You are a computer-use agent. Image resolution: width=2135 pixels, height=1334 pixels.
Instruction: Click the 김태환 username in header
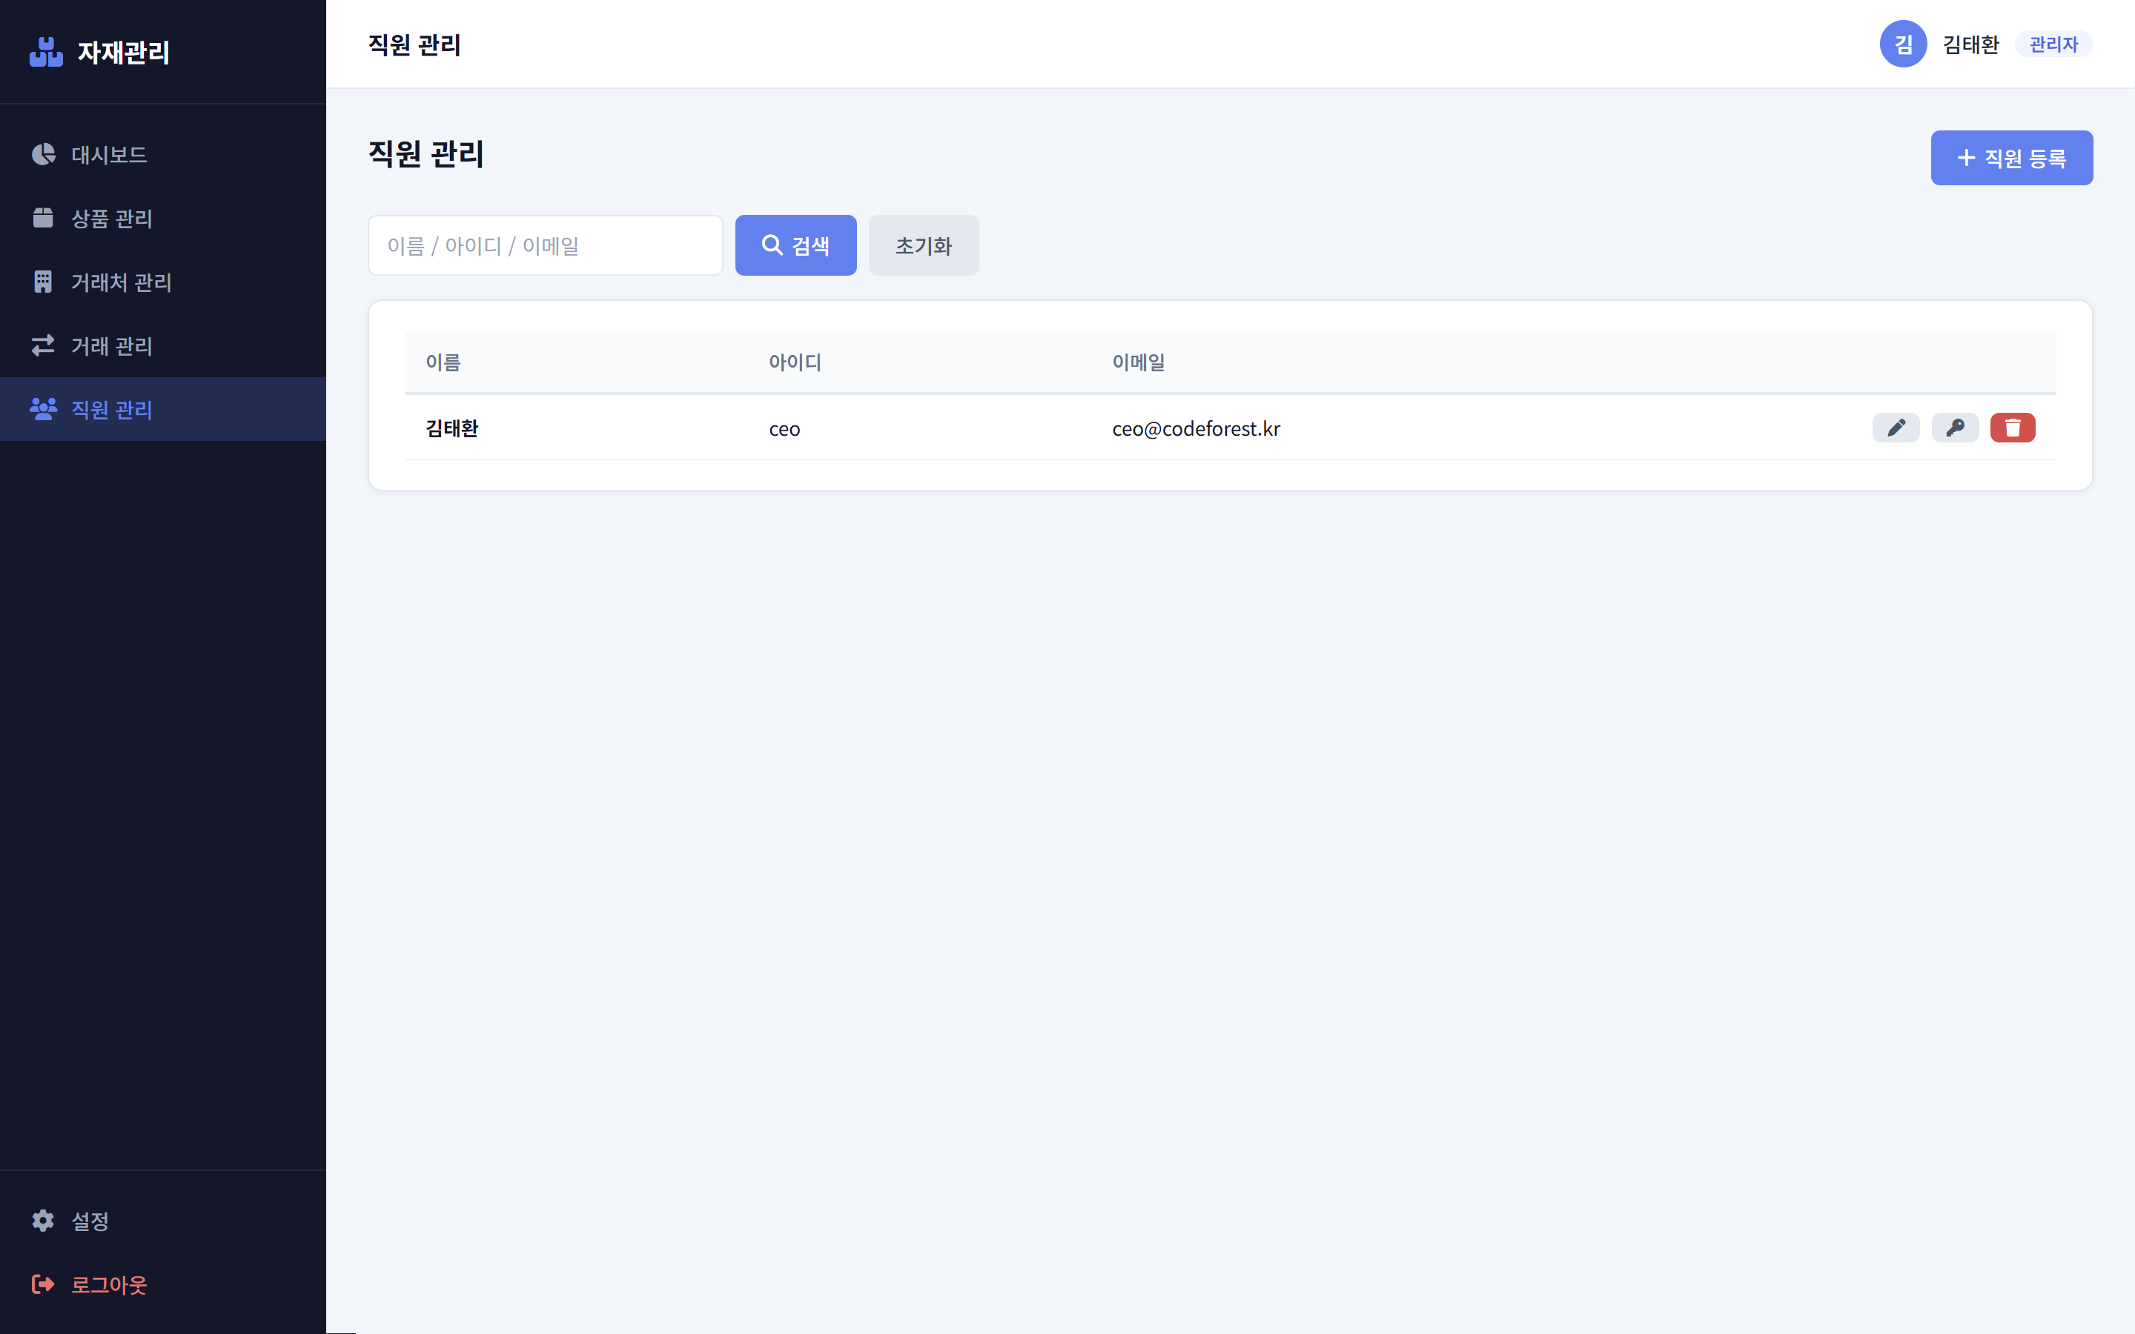click(1971, 44)
